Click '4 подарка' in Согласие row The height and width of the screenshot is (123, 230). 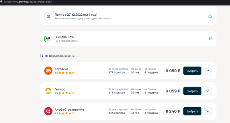coord(151,72)
